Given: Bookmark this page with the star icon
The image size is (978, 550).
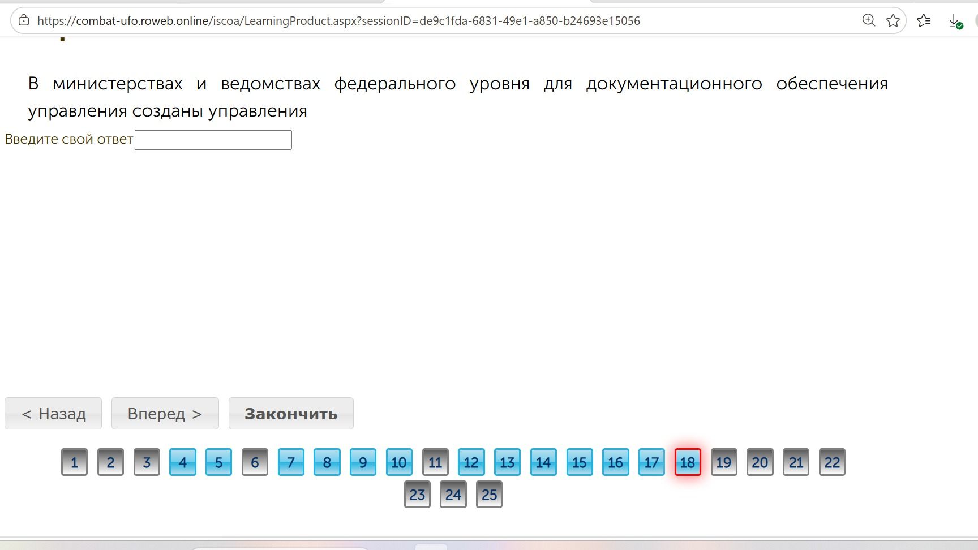Looking at the screenshot, I should point(893,21).
